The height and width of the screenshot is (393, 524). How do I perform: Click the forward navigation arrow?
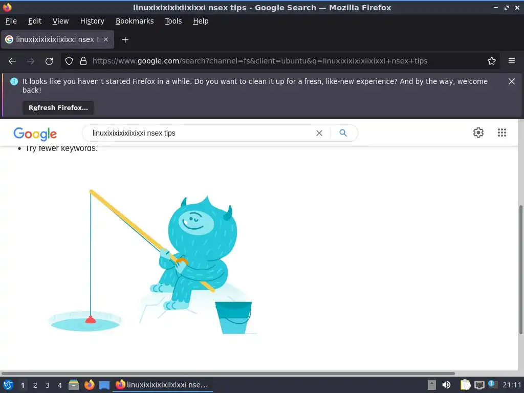click(x=30, y=61)
